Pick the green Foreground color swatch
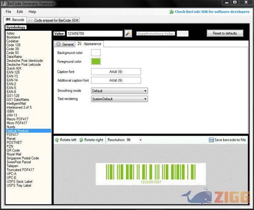The image size is (254, 210). (96, 61)
